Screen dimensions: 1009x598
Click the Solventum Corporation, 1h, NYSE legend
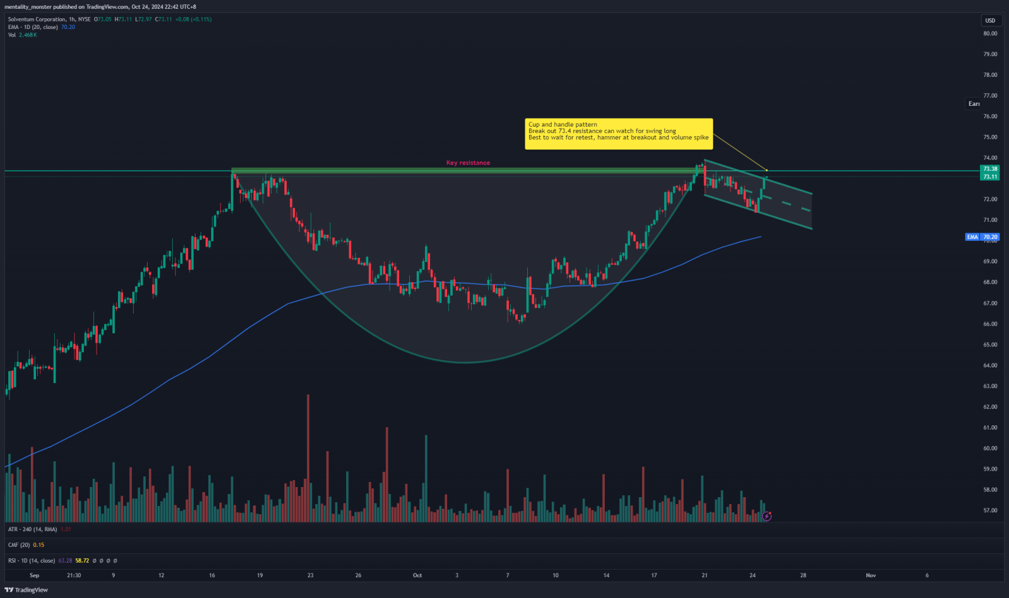(49, 20)
